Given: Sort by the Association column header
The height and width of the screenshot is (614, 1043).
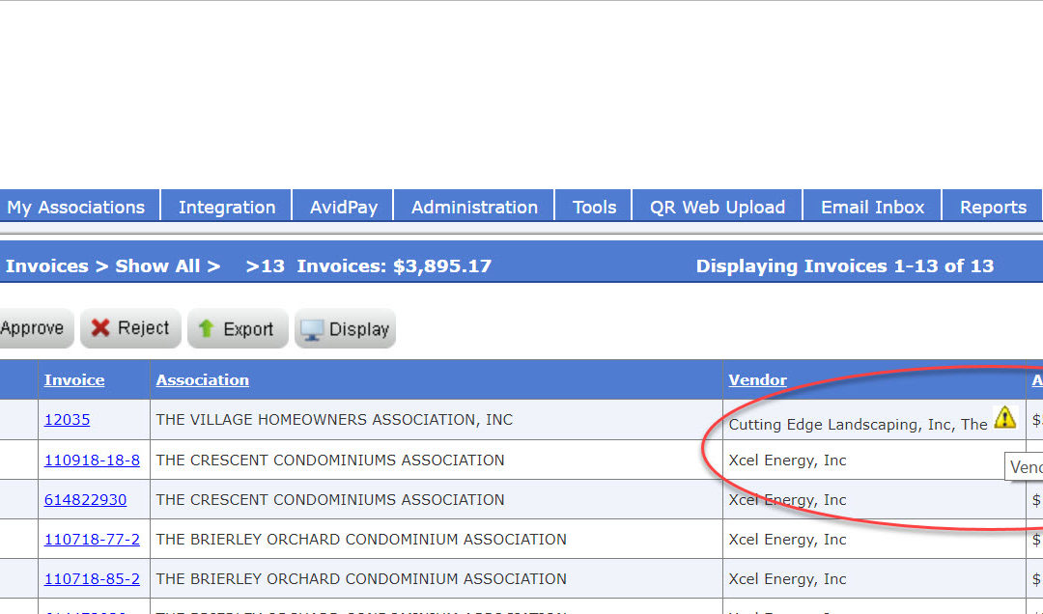Looking at the screenshot, I should [203, 379].
